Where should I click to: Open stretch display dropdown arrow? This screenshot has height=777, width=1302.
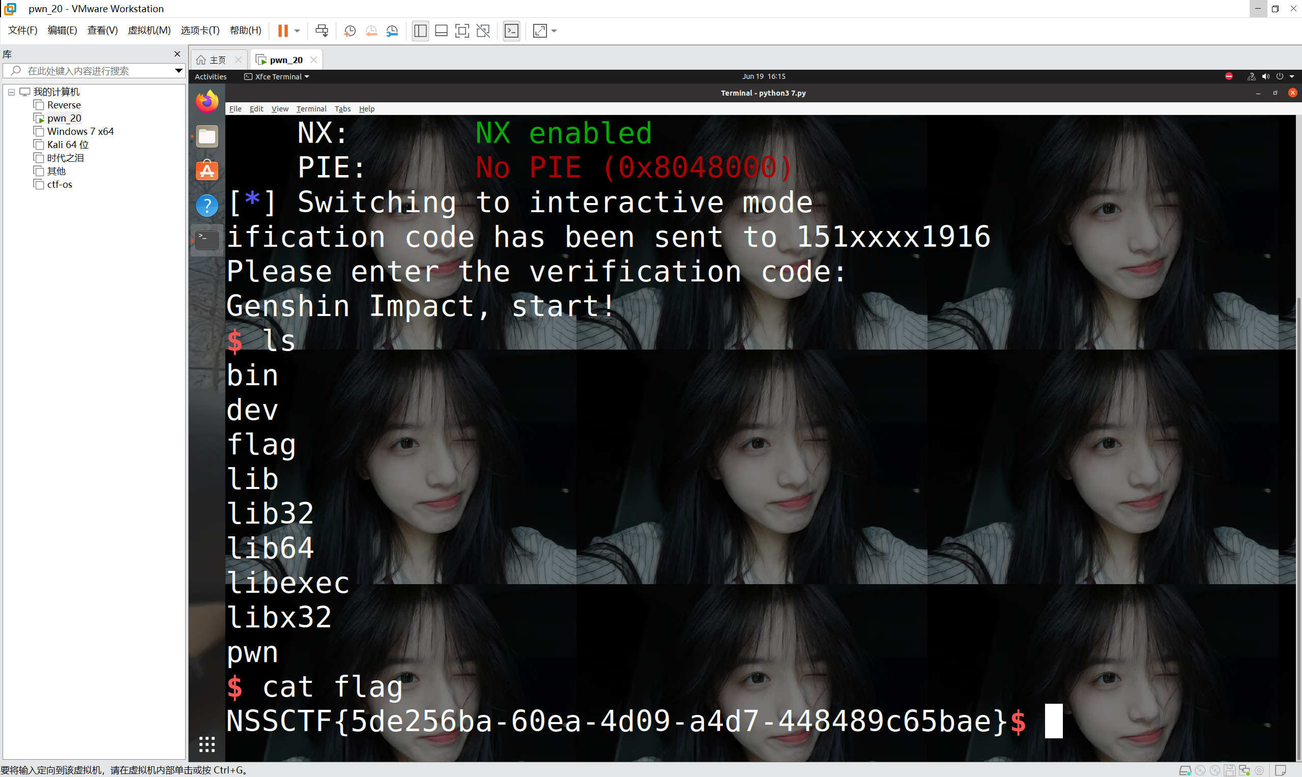554,31
